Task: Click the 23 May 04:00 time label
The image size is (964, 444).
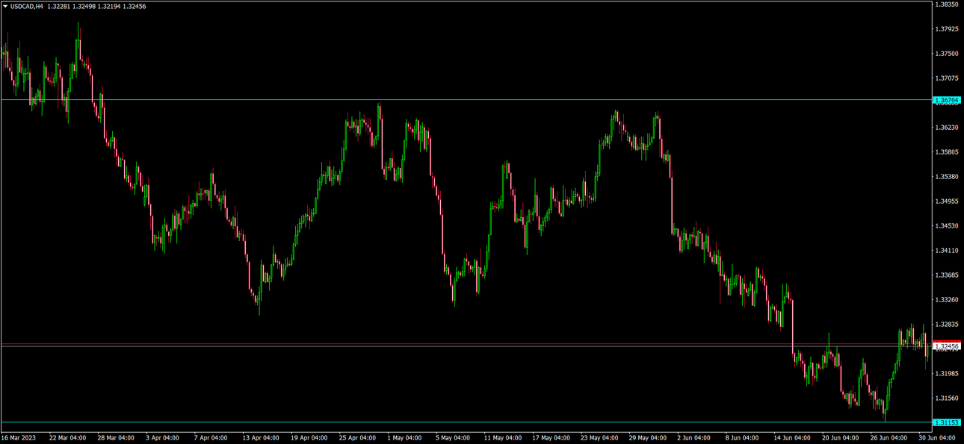Action: (599, 438)
